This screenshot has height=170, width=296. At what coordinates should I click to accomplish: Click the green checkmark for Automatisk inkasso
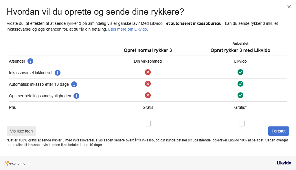point(240,84)
